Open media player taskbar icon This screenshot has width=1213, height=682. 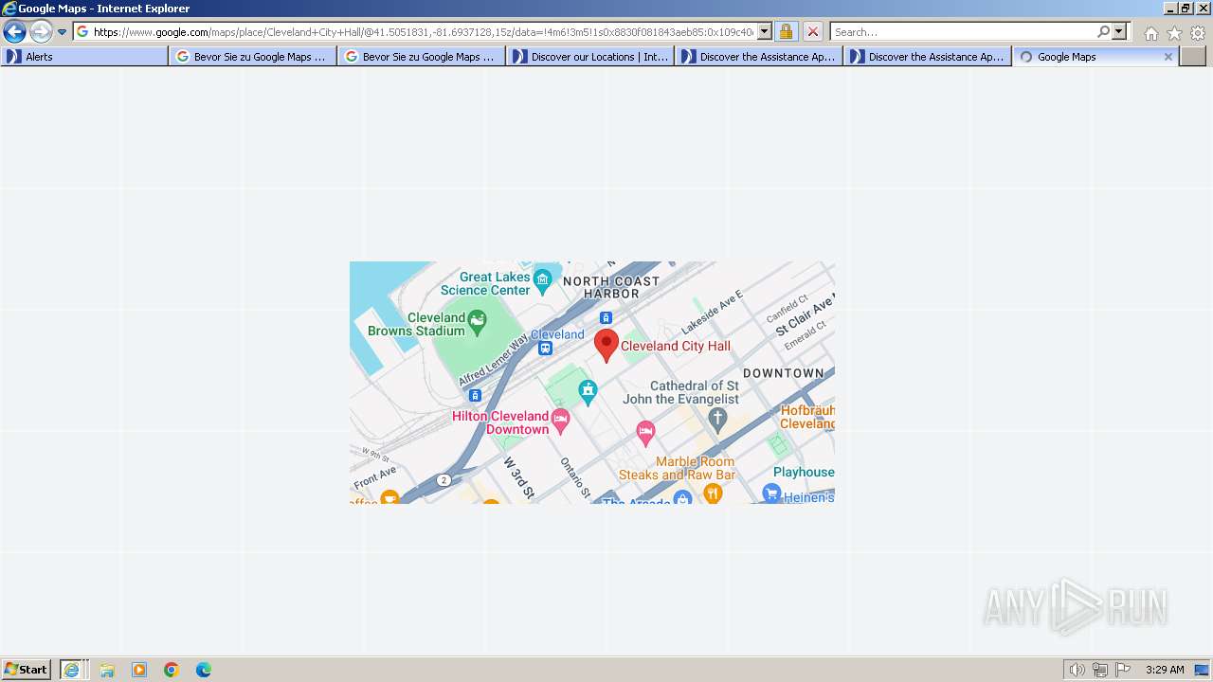click(x=139, y=670)
